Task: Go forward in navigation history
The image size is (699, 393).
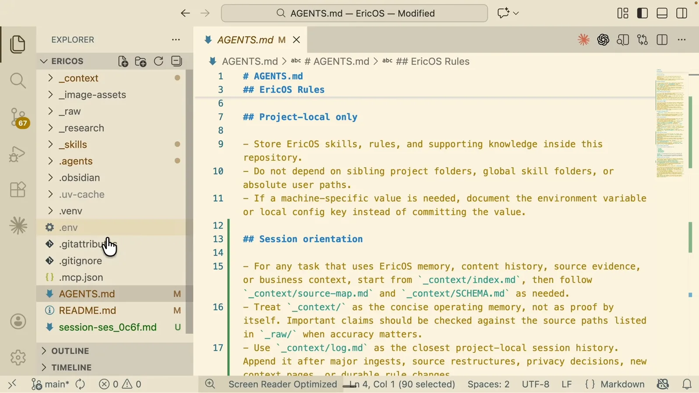Action: pos(205,13)
